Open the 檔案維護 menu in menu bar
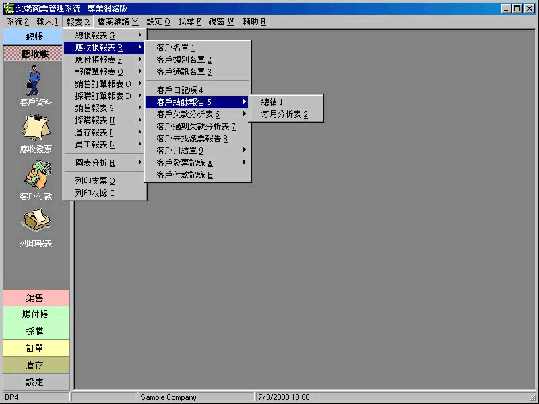 [117, 22]
